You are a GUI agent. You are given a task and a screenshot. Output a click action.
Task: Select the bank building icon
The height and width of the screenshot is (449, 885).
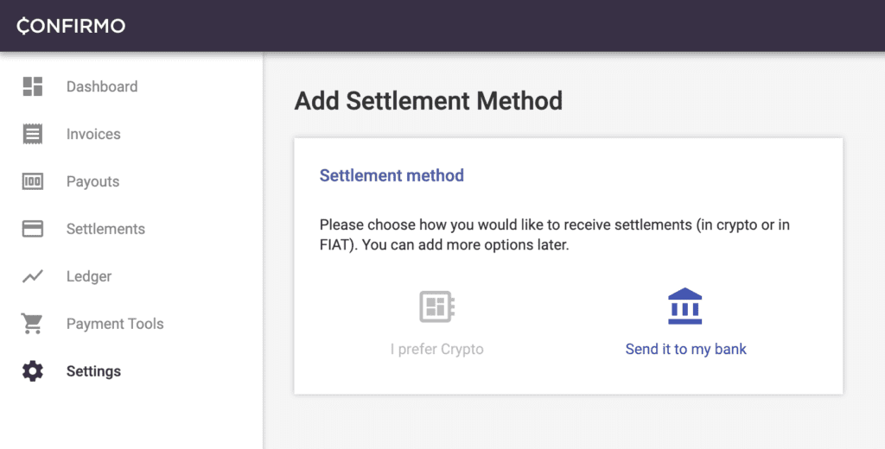coord(685,307)
